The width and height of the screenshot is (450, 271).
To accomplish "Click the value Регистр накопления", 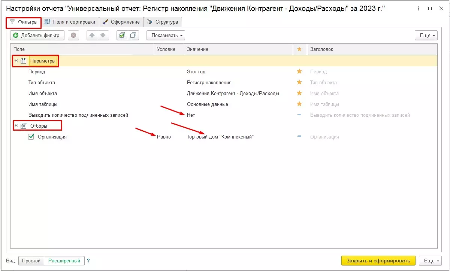I will [209, 82].
